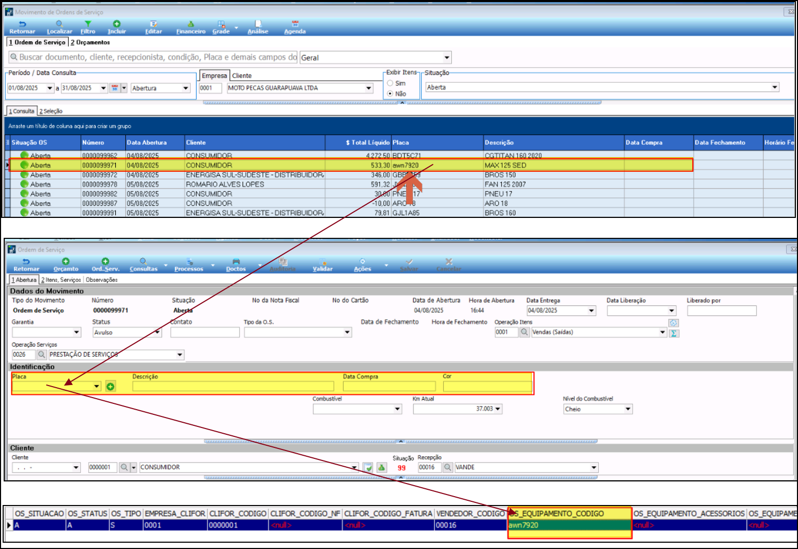Open the Doctos printer icon
The image size is (798, 549).
pyautogui.click(x=236, y=261)
